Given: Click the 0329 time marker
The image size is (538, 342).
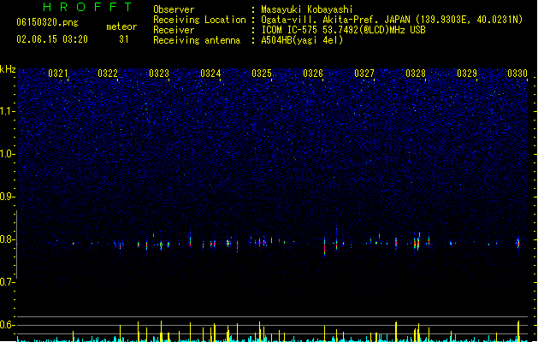Looking at the screenshot, I should tap(467, 74).
